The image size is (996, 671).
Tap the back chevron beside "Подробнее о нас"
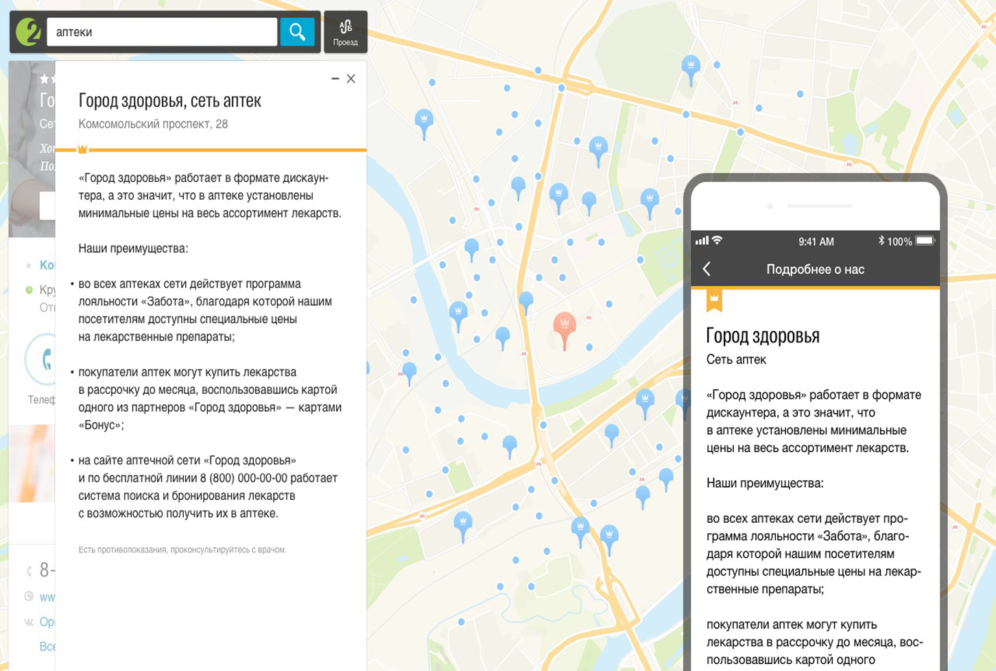(707, 269)
